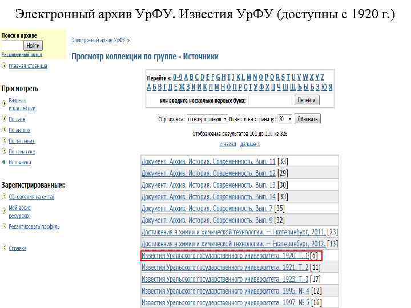Open Известия Уральского университета 1921 Т. 2
411x308 pixels.
225,268
